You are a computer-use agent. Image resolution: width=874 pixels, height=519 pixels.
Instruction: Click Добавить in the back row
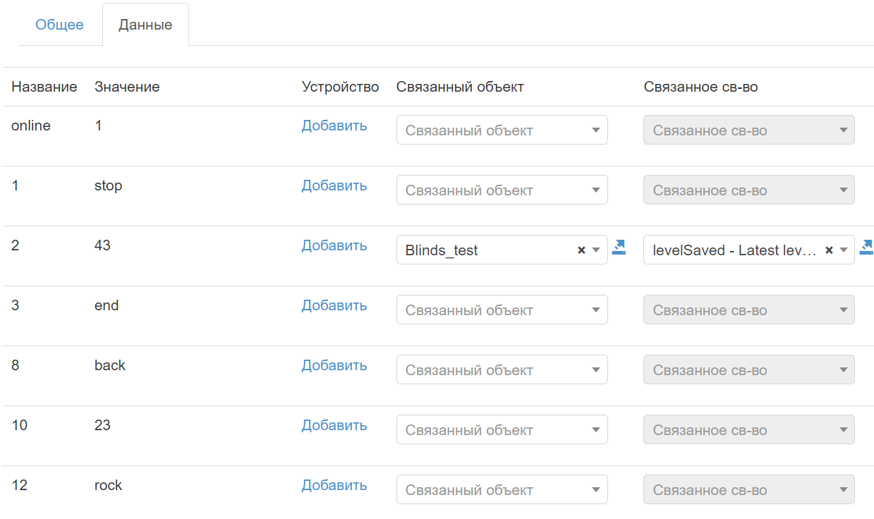pyautogui.click(x=334, y=365)
